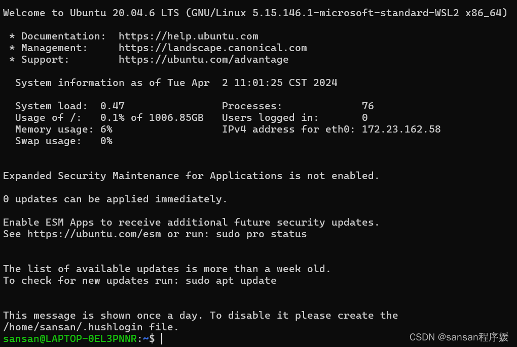This screenshot has height=347, width=517.
Task: Click the IPv4 address 172.23.162.58
Action: point(401,129)
